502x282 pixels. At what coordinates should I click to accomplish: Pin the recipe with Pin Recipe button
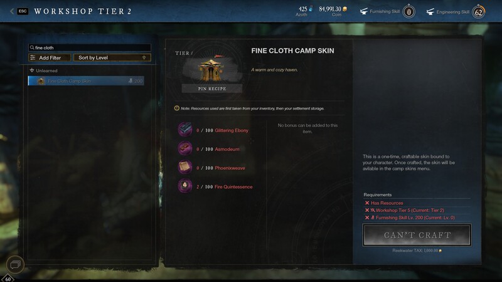[212, 88]
